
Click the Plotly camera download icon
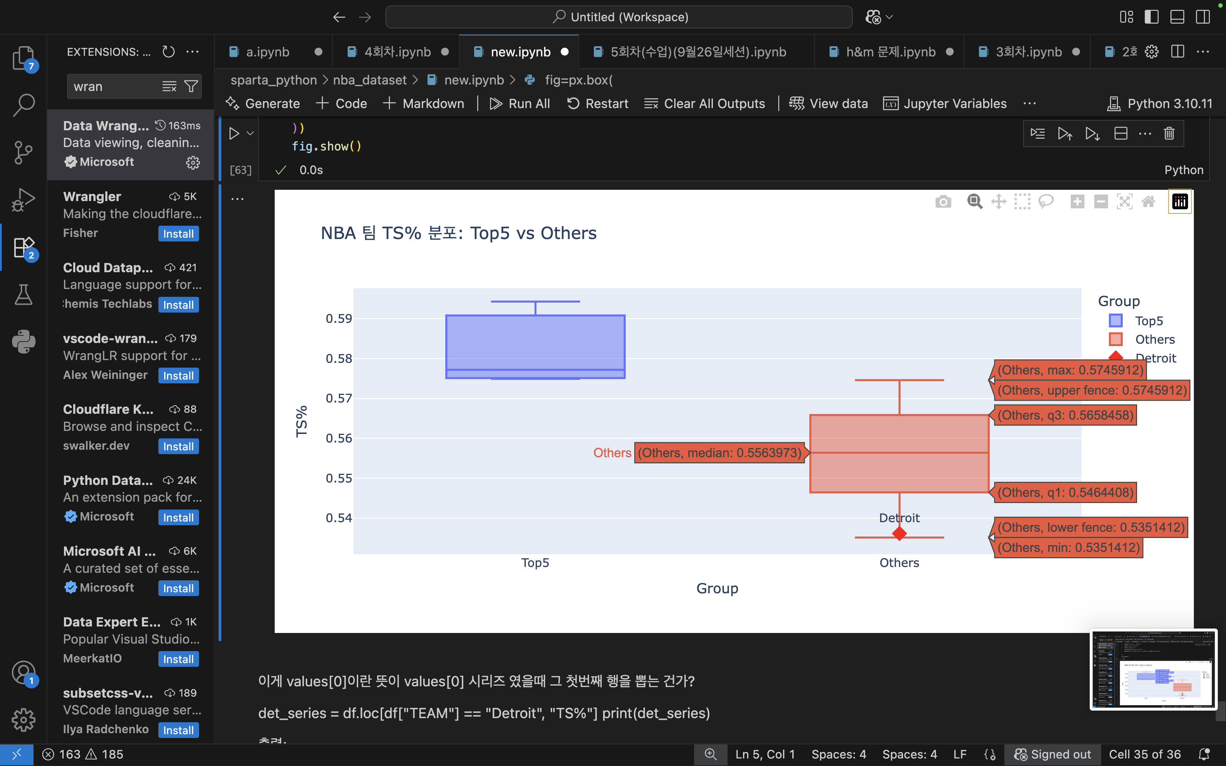[x=943, y=202]
